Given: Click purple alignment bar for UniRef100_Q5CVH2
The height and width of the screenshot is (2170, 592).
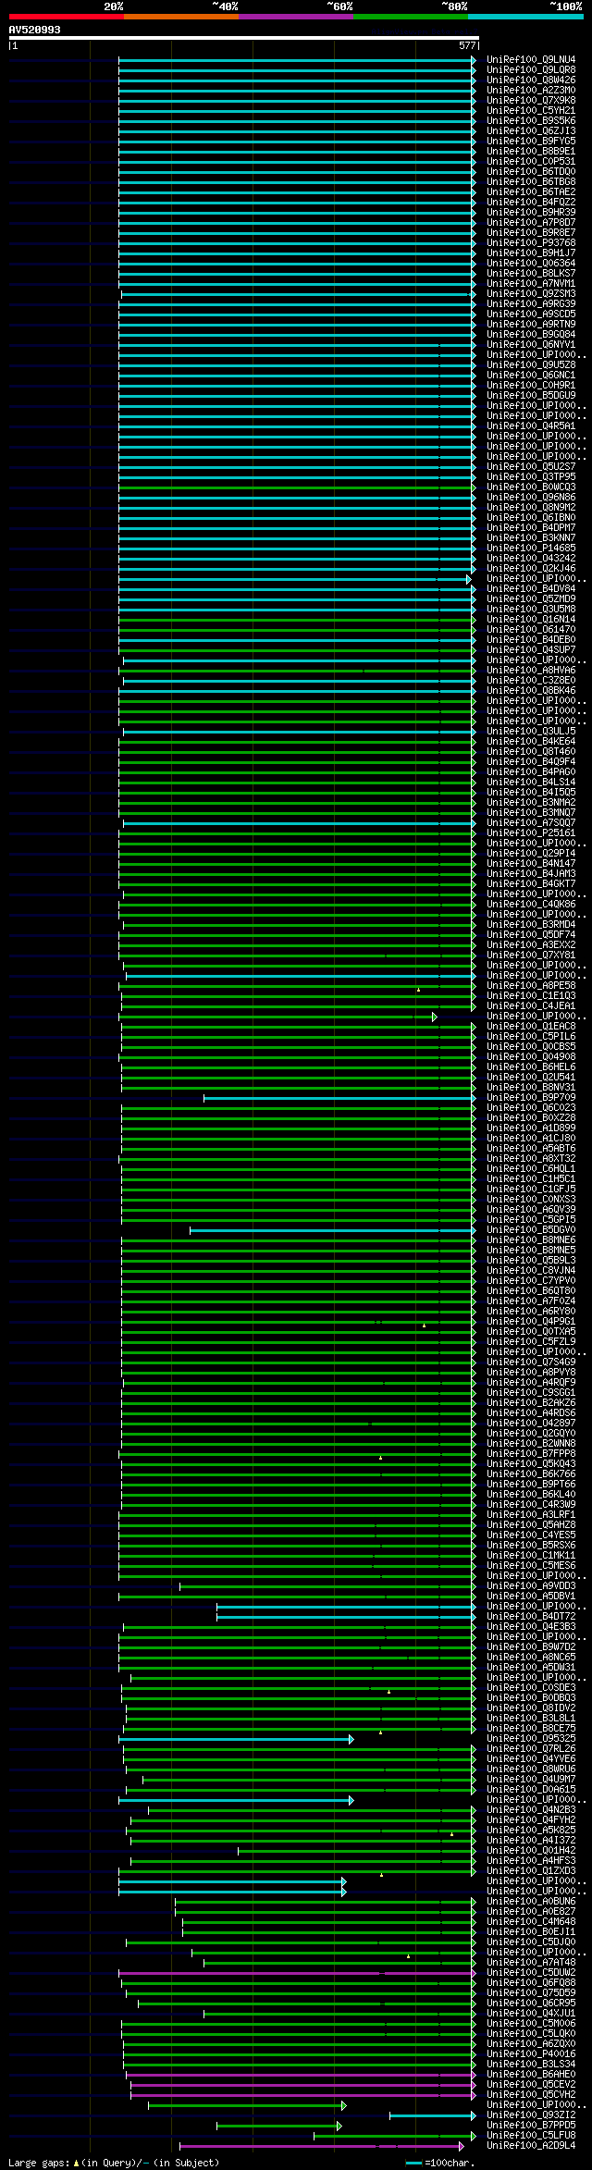Looking at the screenshot, I should [302, 2095].
